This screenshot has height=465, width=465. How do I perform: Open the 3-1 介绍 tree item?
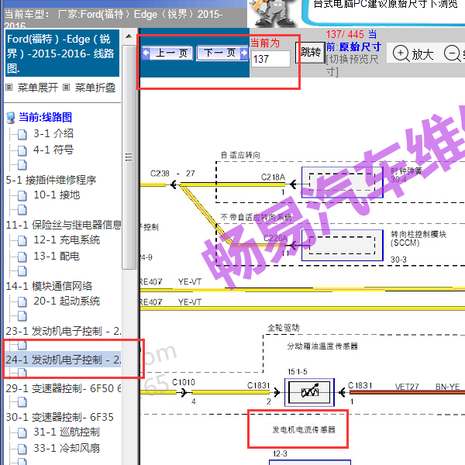[53, 133]
